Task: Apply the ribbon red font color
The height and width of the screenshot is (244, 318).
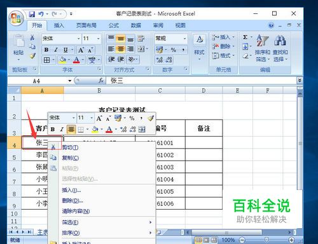Action: point(76,60)
